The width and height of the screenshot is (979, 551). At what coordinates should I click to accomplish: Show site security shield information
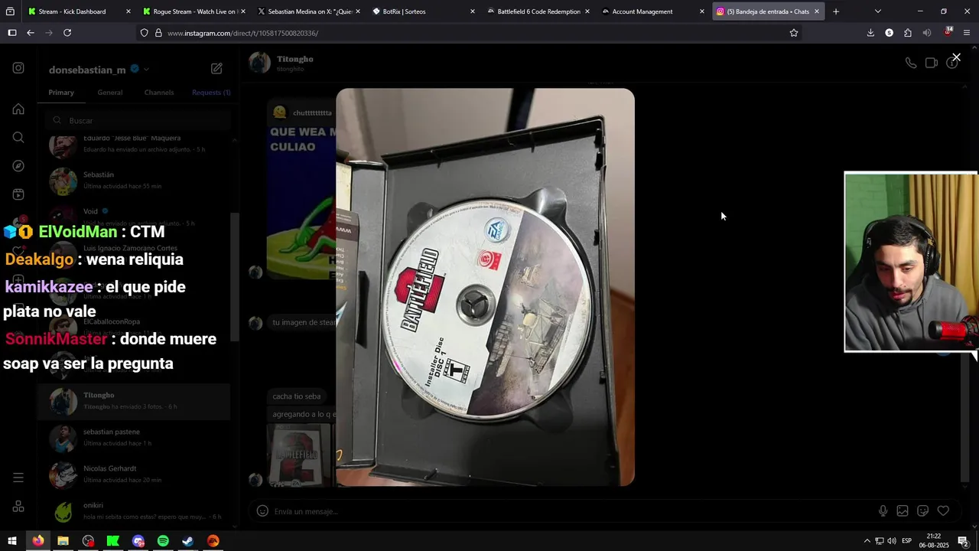(x=145, y=33)
